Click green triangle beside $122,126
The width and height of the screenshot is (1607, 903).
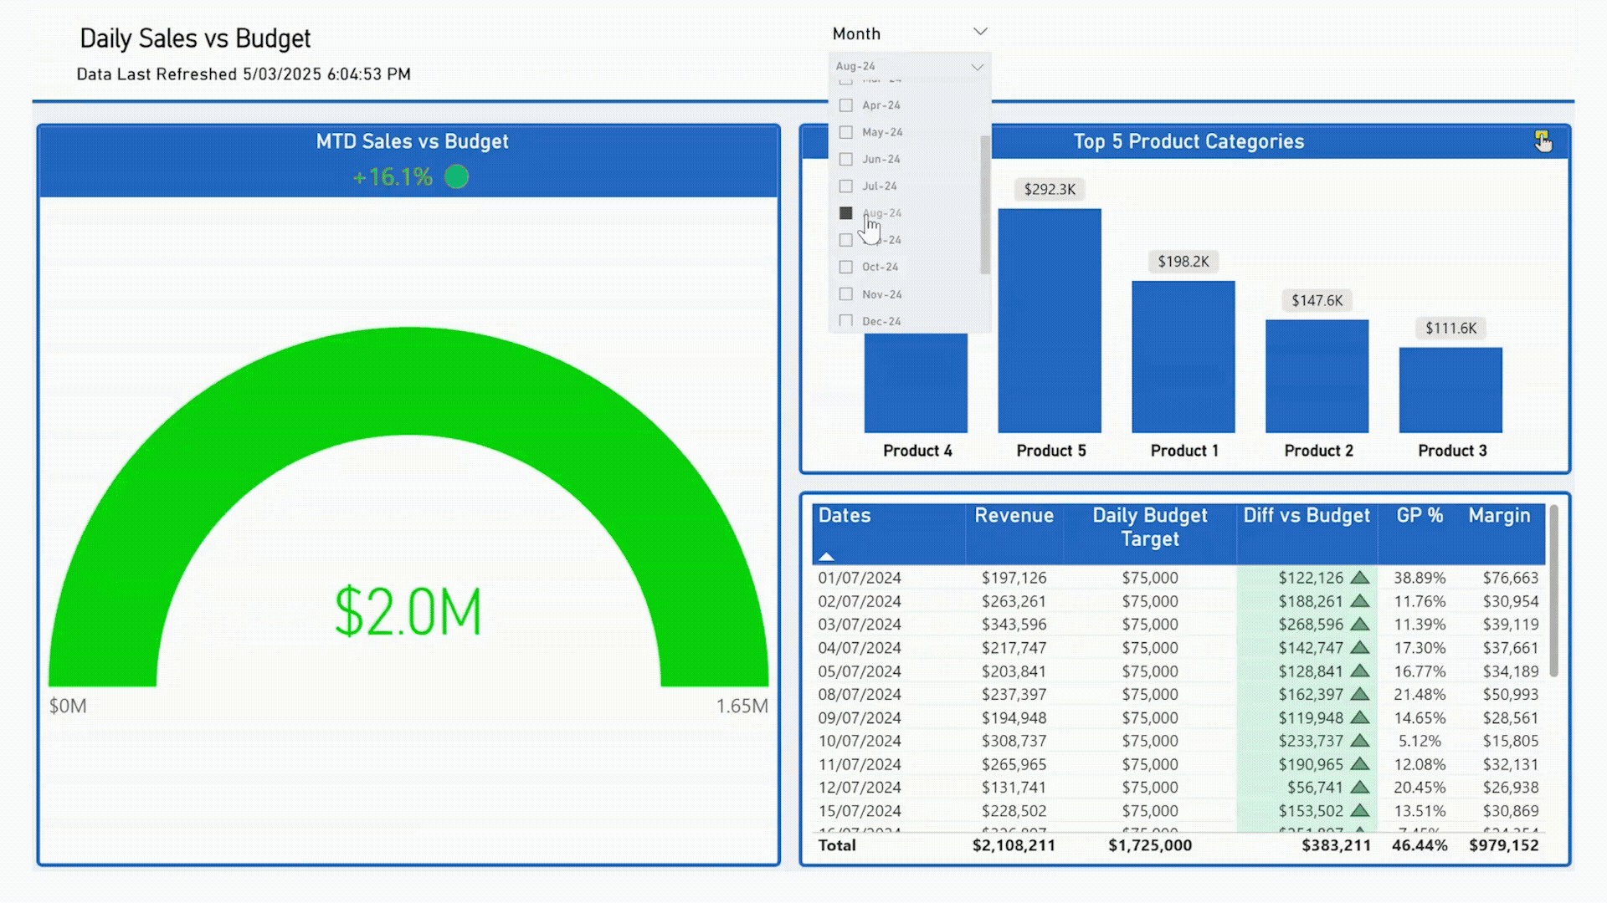click(x=1360, y=578)
